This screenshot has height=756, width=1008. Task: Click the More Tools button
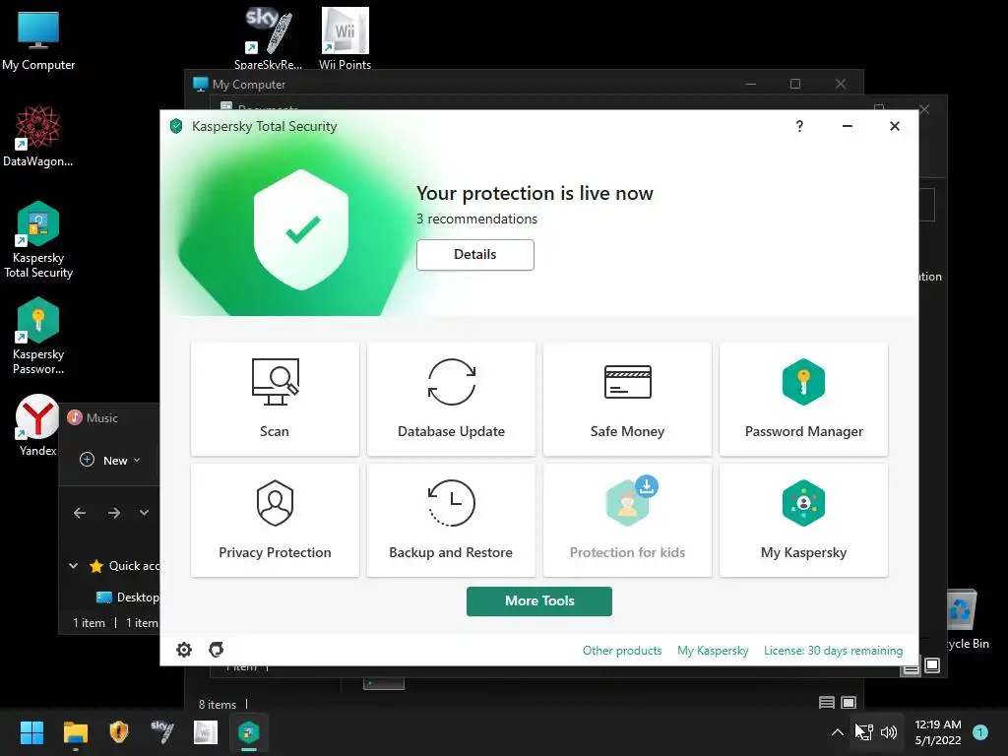pyautogui.click(x=539, y=601)
